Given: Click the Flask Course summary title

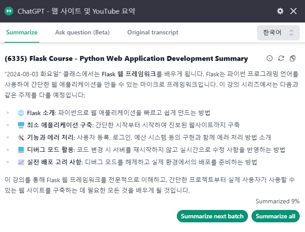Looking at the screenshot, I should tap(126, 58).
